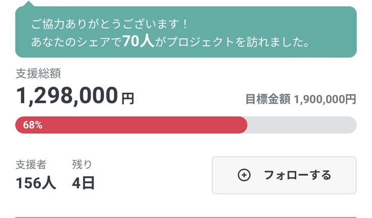Select the 1,900,000円 goal amount
This screenshot has width=372, height=218.
[325, 99]
